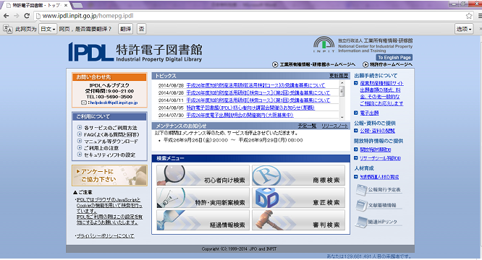Image resolution: width=482 pixels, height=260 pixels.
Task: Click the 翻译 translate button
Action: (x=126, y=29)
